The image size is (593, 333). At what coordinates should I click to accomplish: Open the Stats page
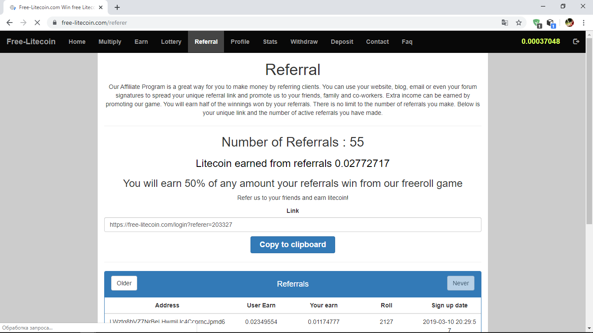[270, 42]
